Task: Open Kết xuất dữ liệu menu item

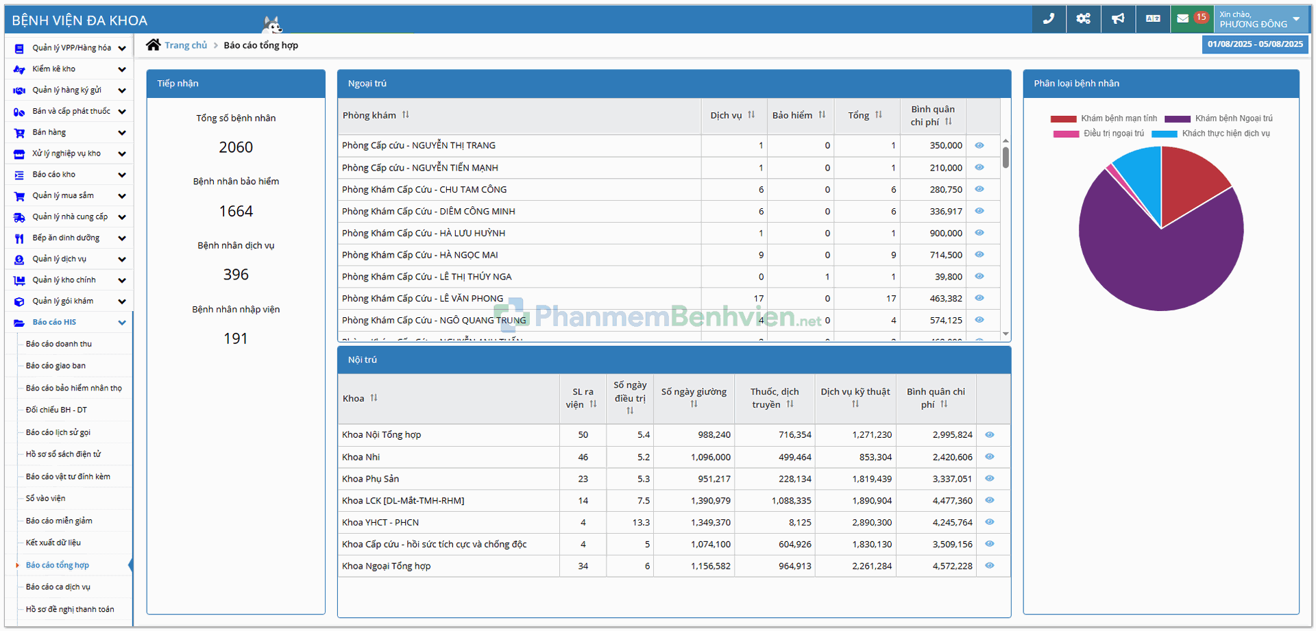Action: click(x=53, y=543)
